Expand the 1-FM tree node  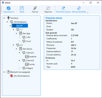[x=20, y=37]
